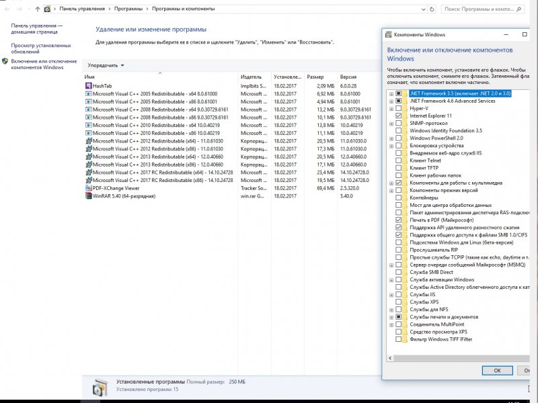This screenshot has height=403, width=538.
Task: Click the Visual C++ 2010 x86 10.0.40219 icon
Action: pos(89,133)
